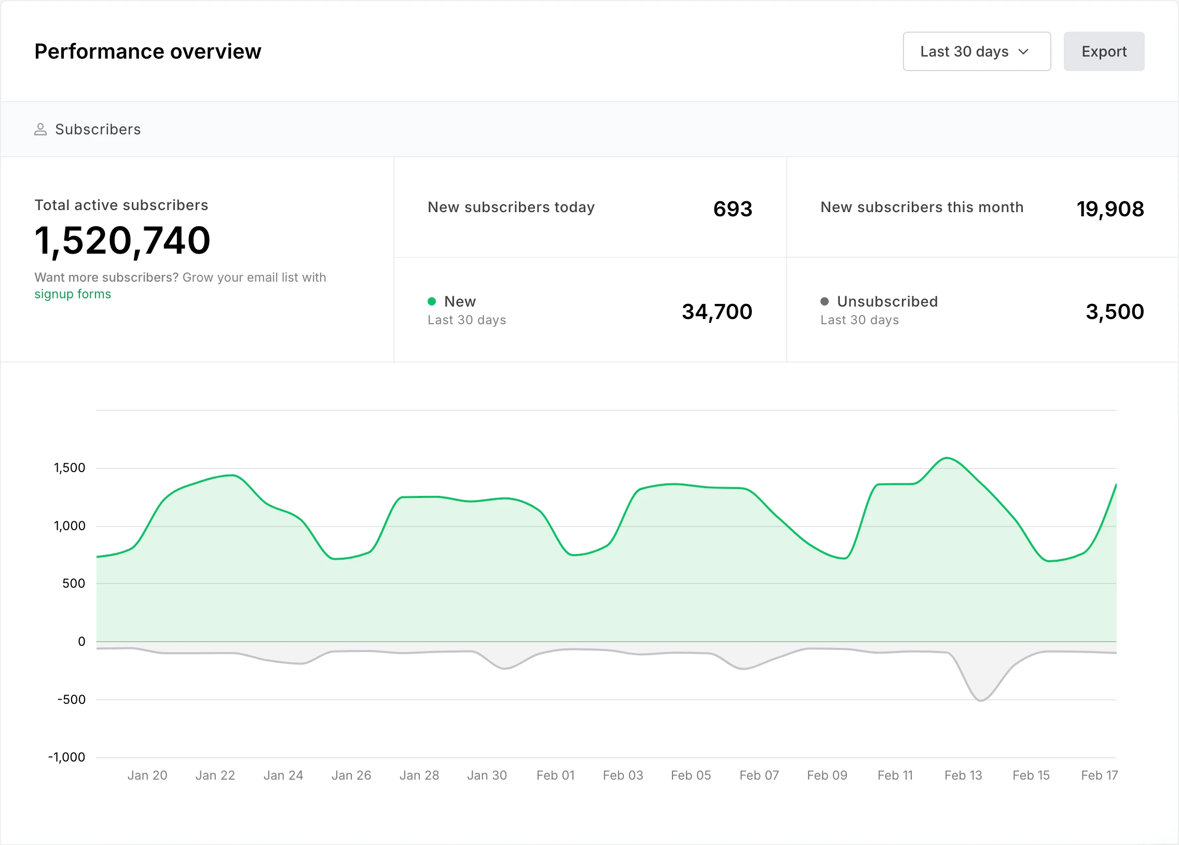
Task: Click the 3,500 unsubscribed value
Action: pyautogui.click(x=1115, y=312)
